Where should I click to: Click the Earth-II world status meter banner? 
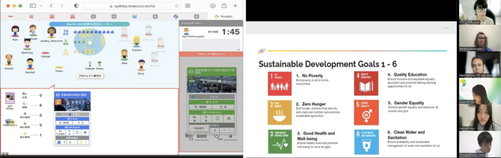click(x=89, y=24)
